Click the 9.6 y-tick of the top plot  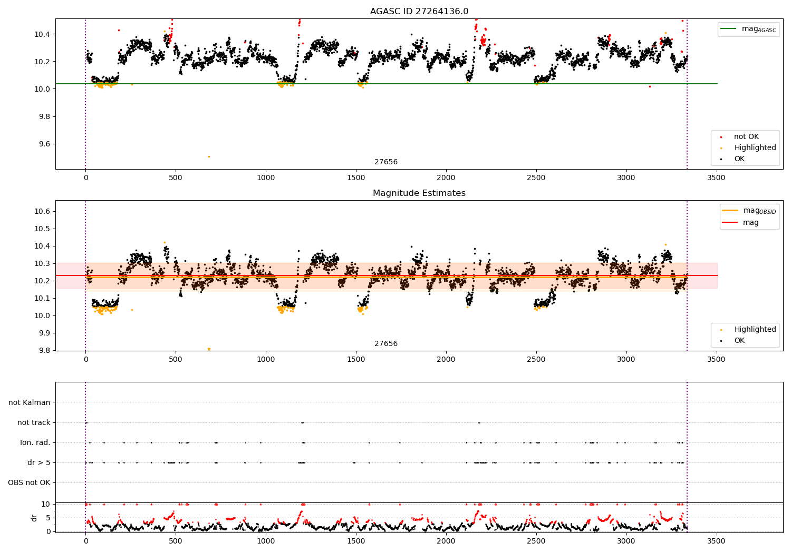(44, 144)
